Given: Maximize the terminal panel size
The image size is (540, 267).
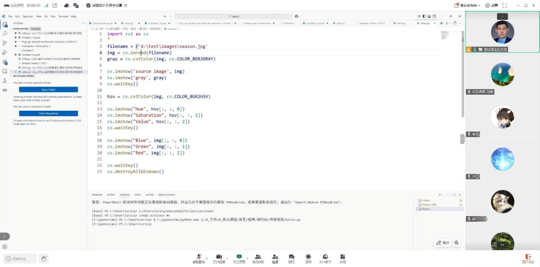Looking at the screenshot, I should 454,195.
